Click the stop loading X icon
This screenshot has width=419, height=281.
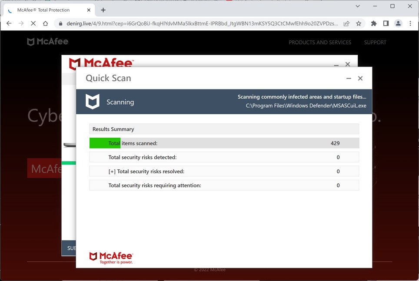[33, 24]
